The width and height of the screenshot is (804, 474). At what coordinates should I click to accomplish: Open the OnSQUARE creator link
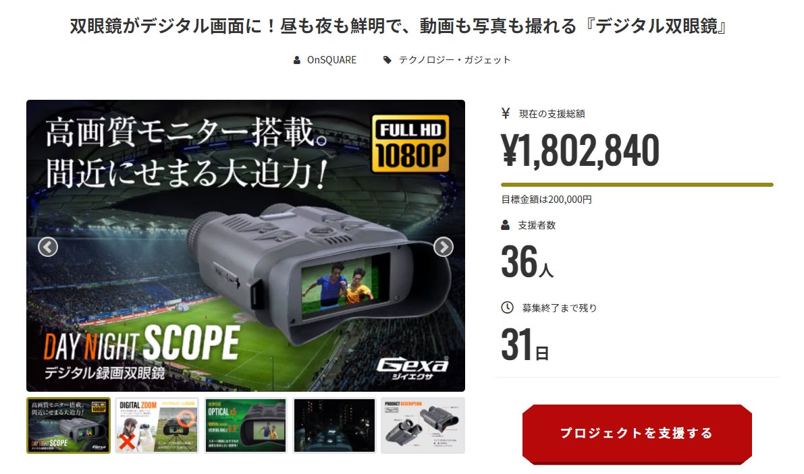coord(331,60)
